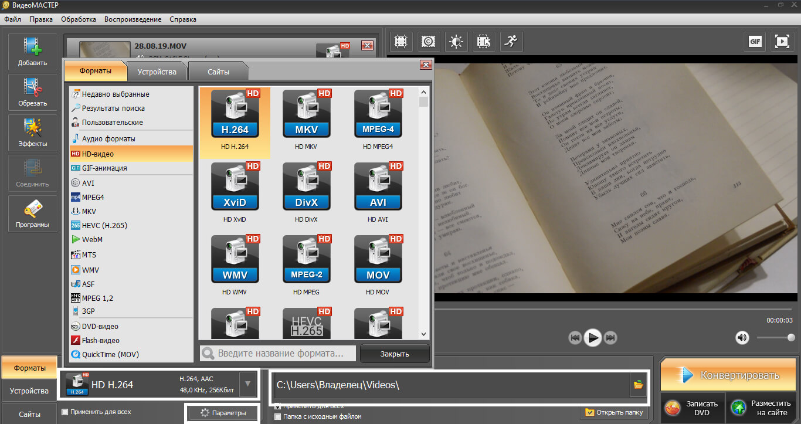Viewport: 801px width, 424px height.
Task: Choose the HD DivX format icon
Action: 307,186
